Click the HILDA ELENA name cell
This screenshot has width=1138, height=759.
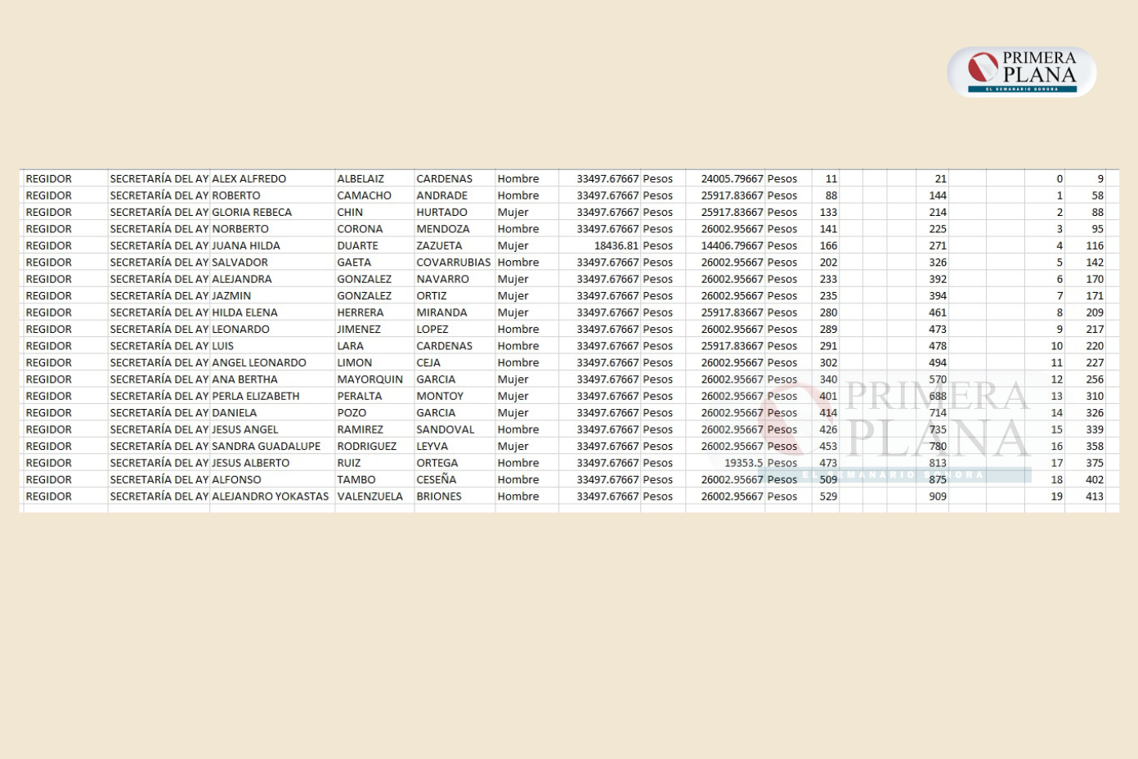(x=244, y=312)
